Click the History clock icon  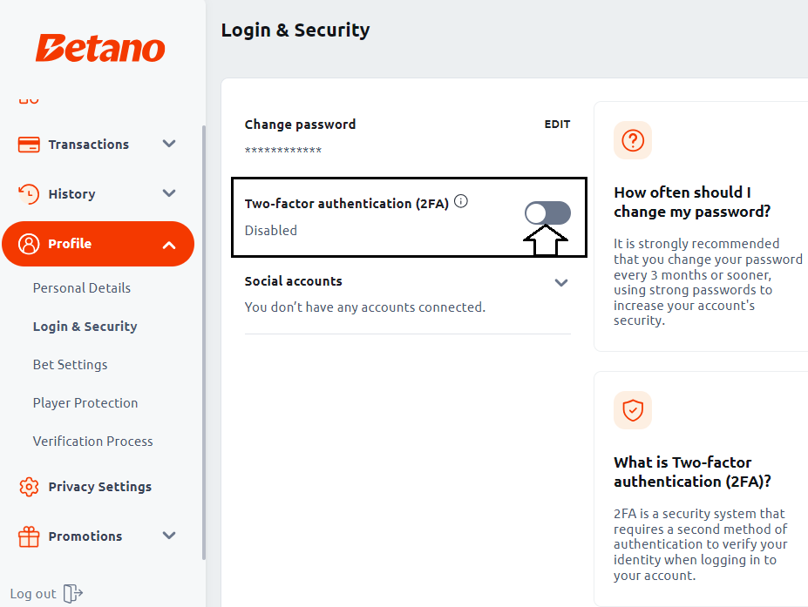[29, 194]
